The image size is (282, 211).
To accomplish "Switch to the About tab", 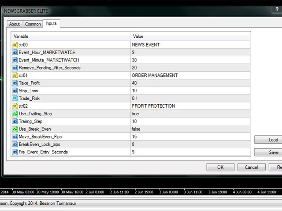I will click(x=15, y=24).
